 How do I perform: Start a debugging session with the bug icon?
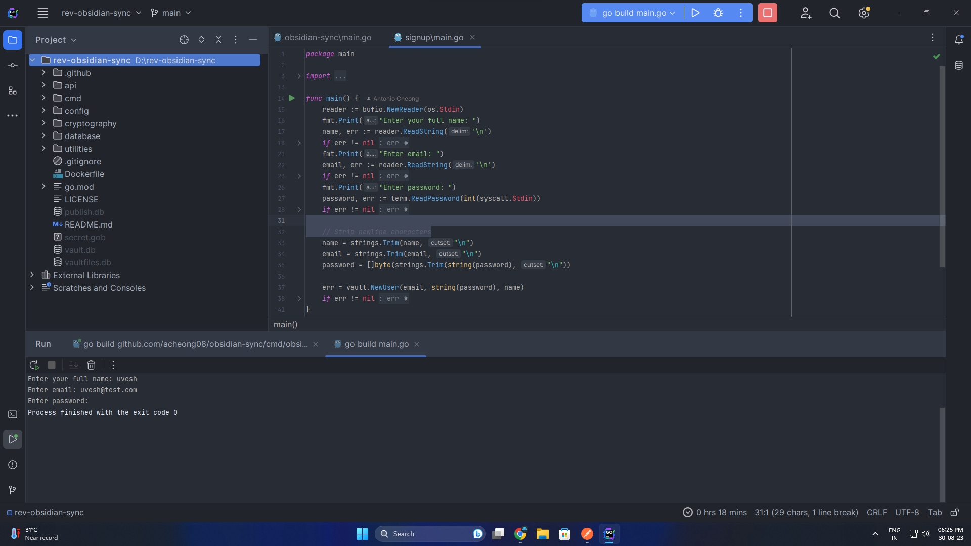coord(718,13)
